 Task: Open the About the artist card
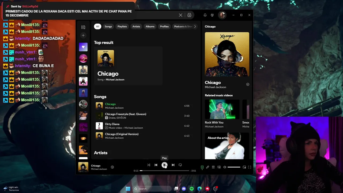227,146
